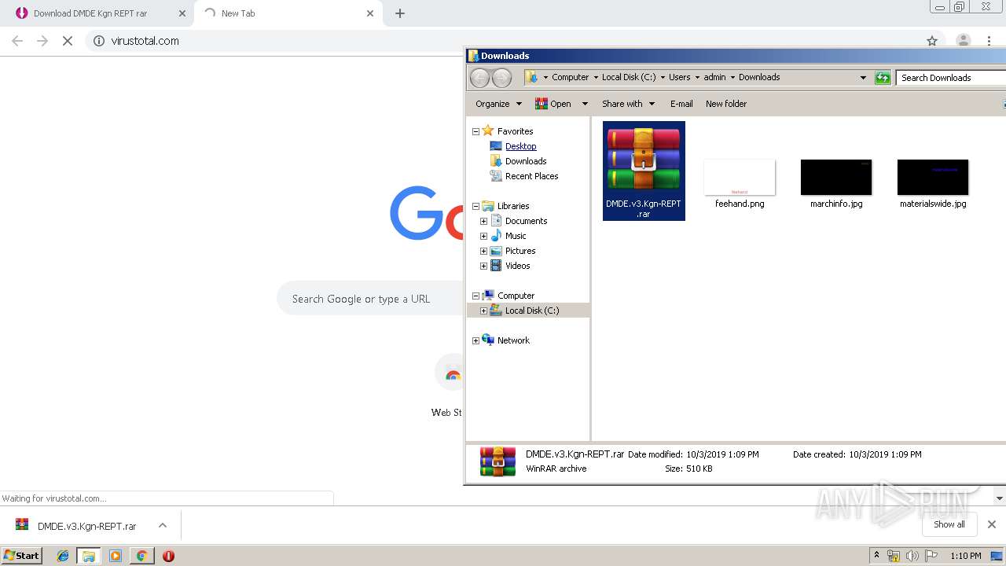Collapse the Computer group
The image size is (1006, 566).
point(475,296)
